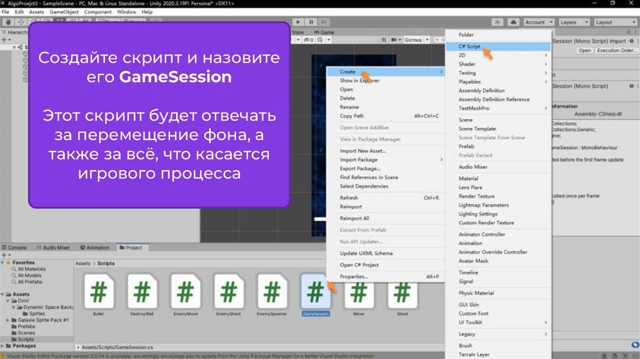Toggle hidden objects visibility in Scene toolbar
This screenshot has width=640, height=359.
308,39
